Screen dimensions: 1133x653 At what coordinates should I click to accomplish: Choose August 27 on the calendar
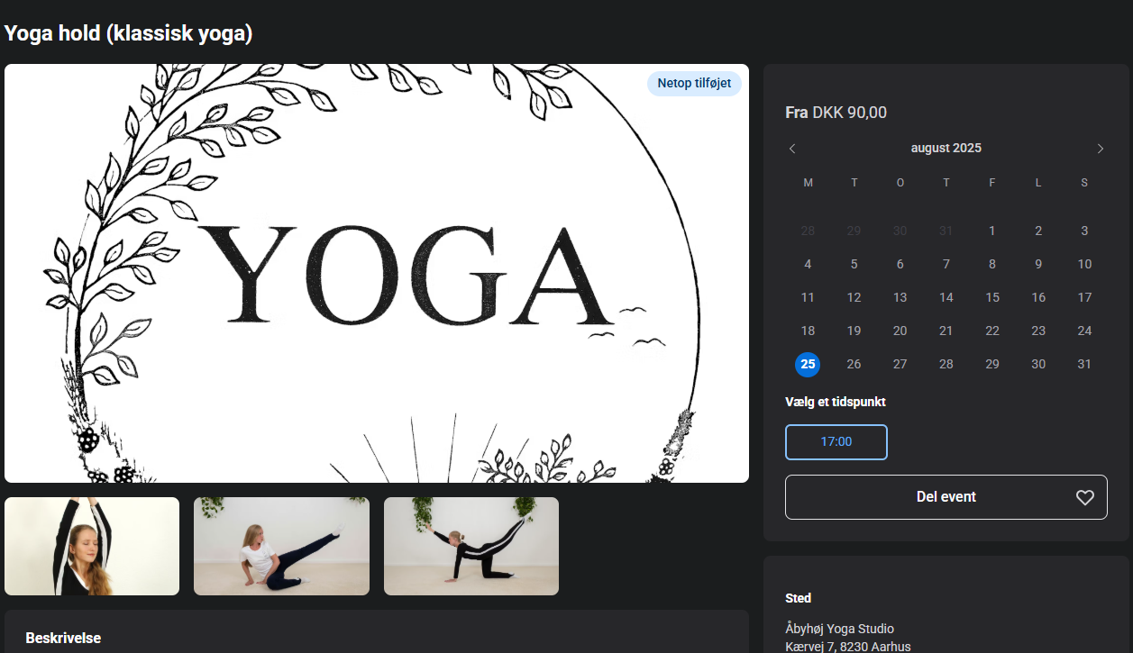coord(900,365)
